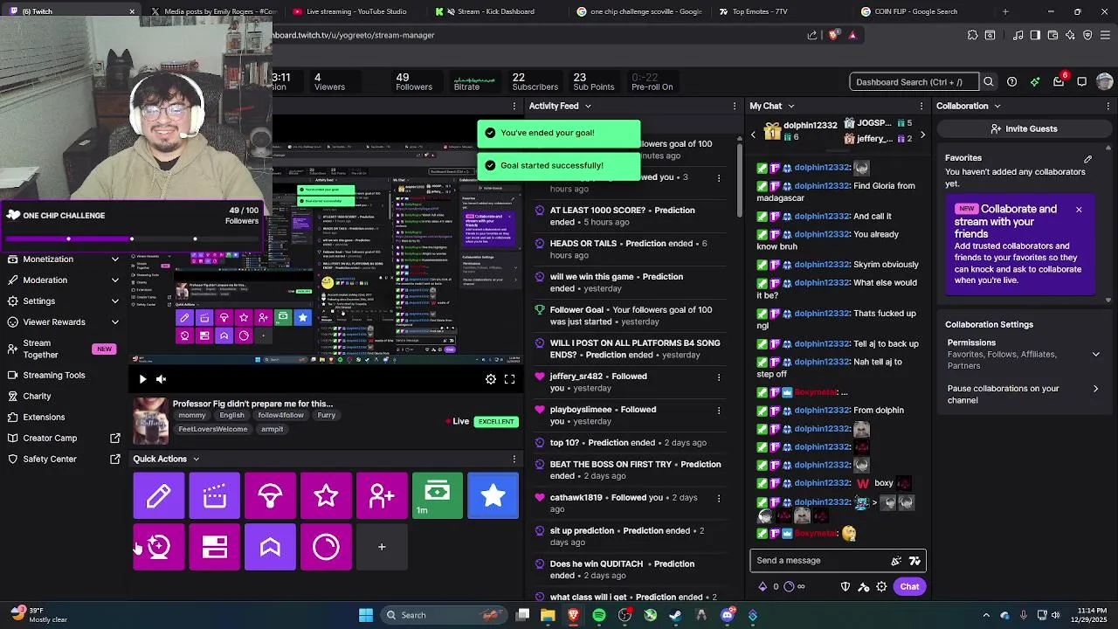The height and width of the screenshot is (629, 1118).
Task: Click the green Run Ad 1m quick action
Action: [x=437, y=496]
